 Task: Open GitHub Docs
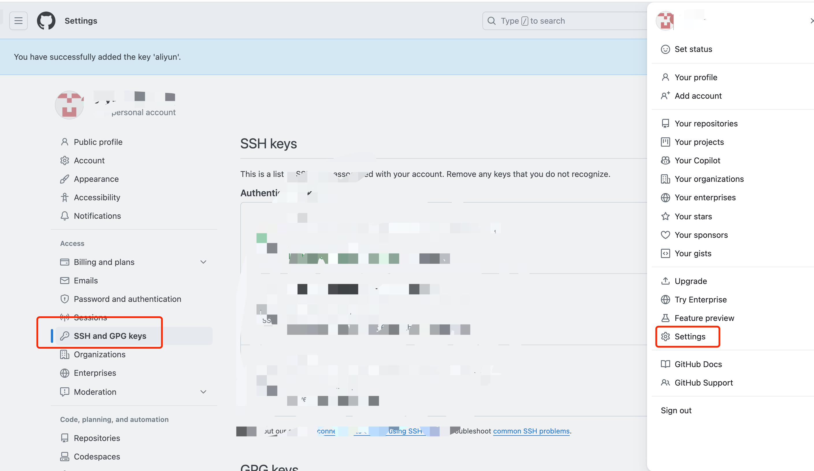point(698,364)
